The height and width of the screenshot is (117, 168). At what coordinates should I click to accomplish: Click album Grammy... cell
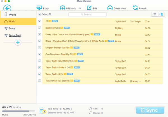click(135, 81)
